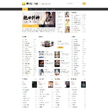Open the 绝世剑神 banner image
The height and width of the screenshot is (108, 108).
click(39, 18)
